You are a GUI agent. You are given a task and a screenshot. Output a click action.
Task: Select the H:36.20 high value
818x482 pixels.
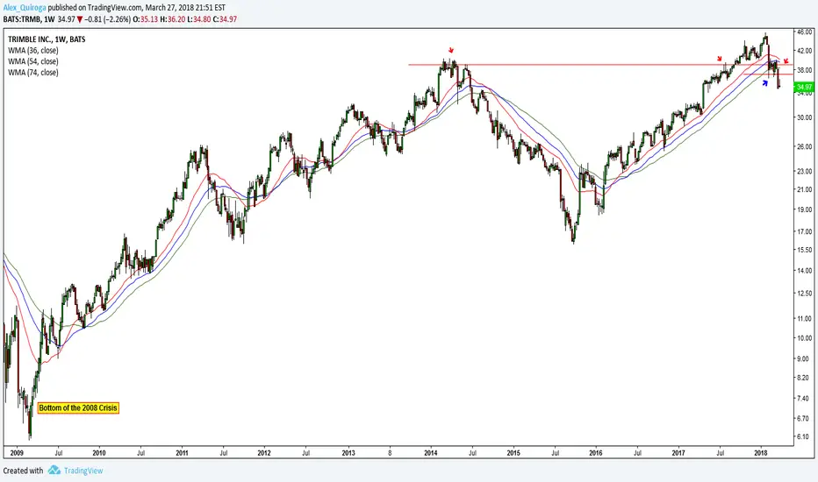tap(174, 19)
